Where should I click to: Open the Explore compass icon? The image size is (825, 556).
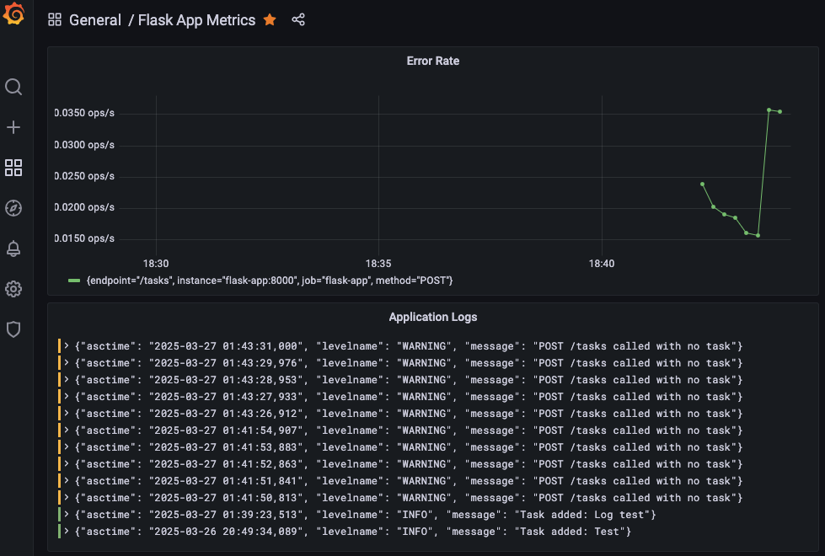coord(13,208)
